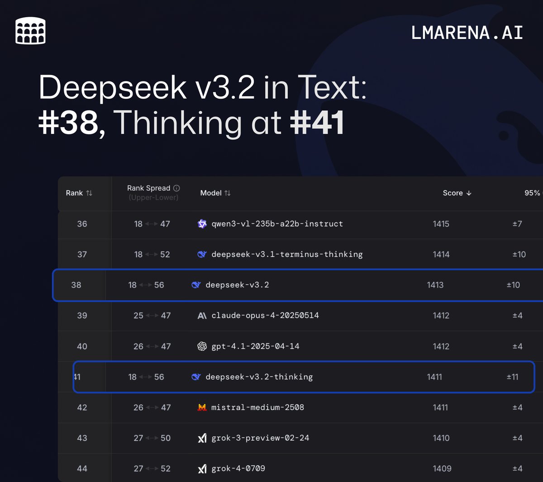Select score 1409 for grok-4-0709

click(442, 469)
